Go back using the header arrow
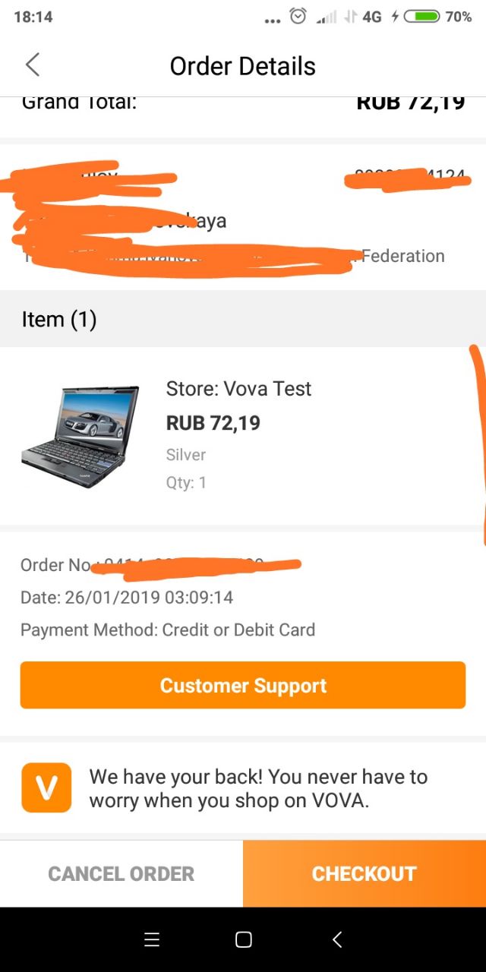 click(x=33, y=65)
